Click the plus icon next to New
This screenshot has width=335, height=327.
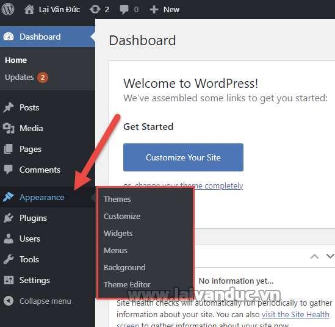[154, 10]
